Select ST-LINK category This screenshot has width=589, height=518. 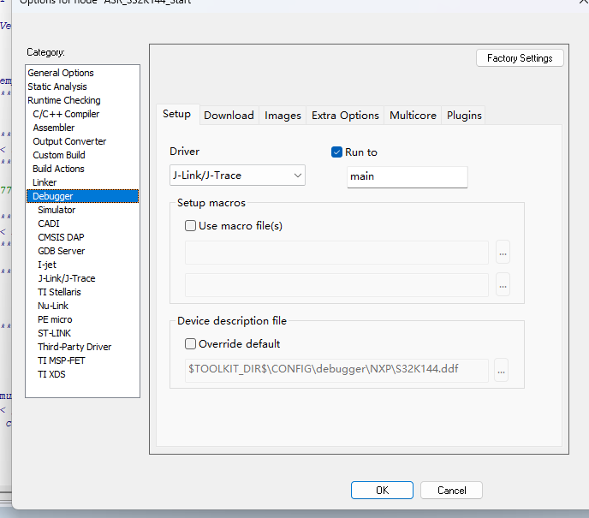[54, 333]
